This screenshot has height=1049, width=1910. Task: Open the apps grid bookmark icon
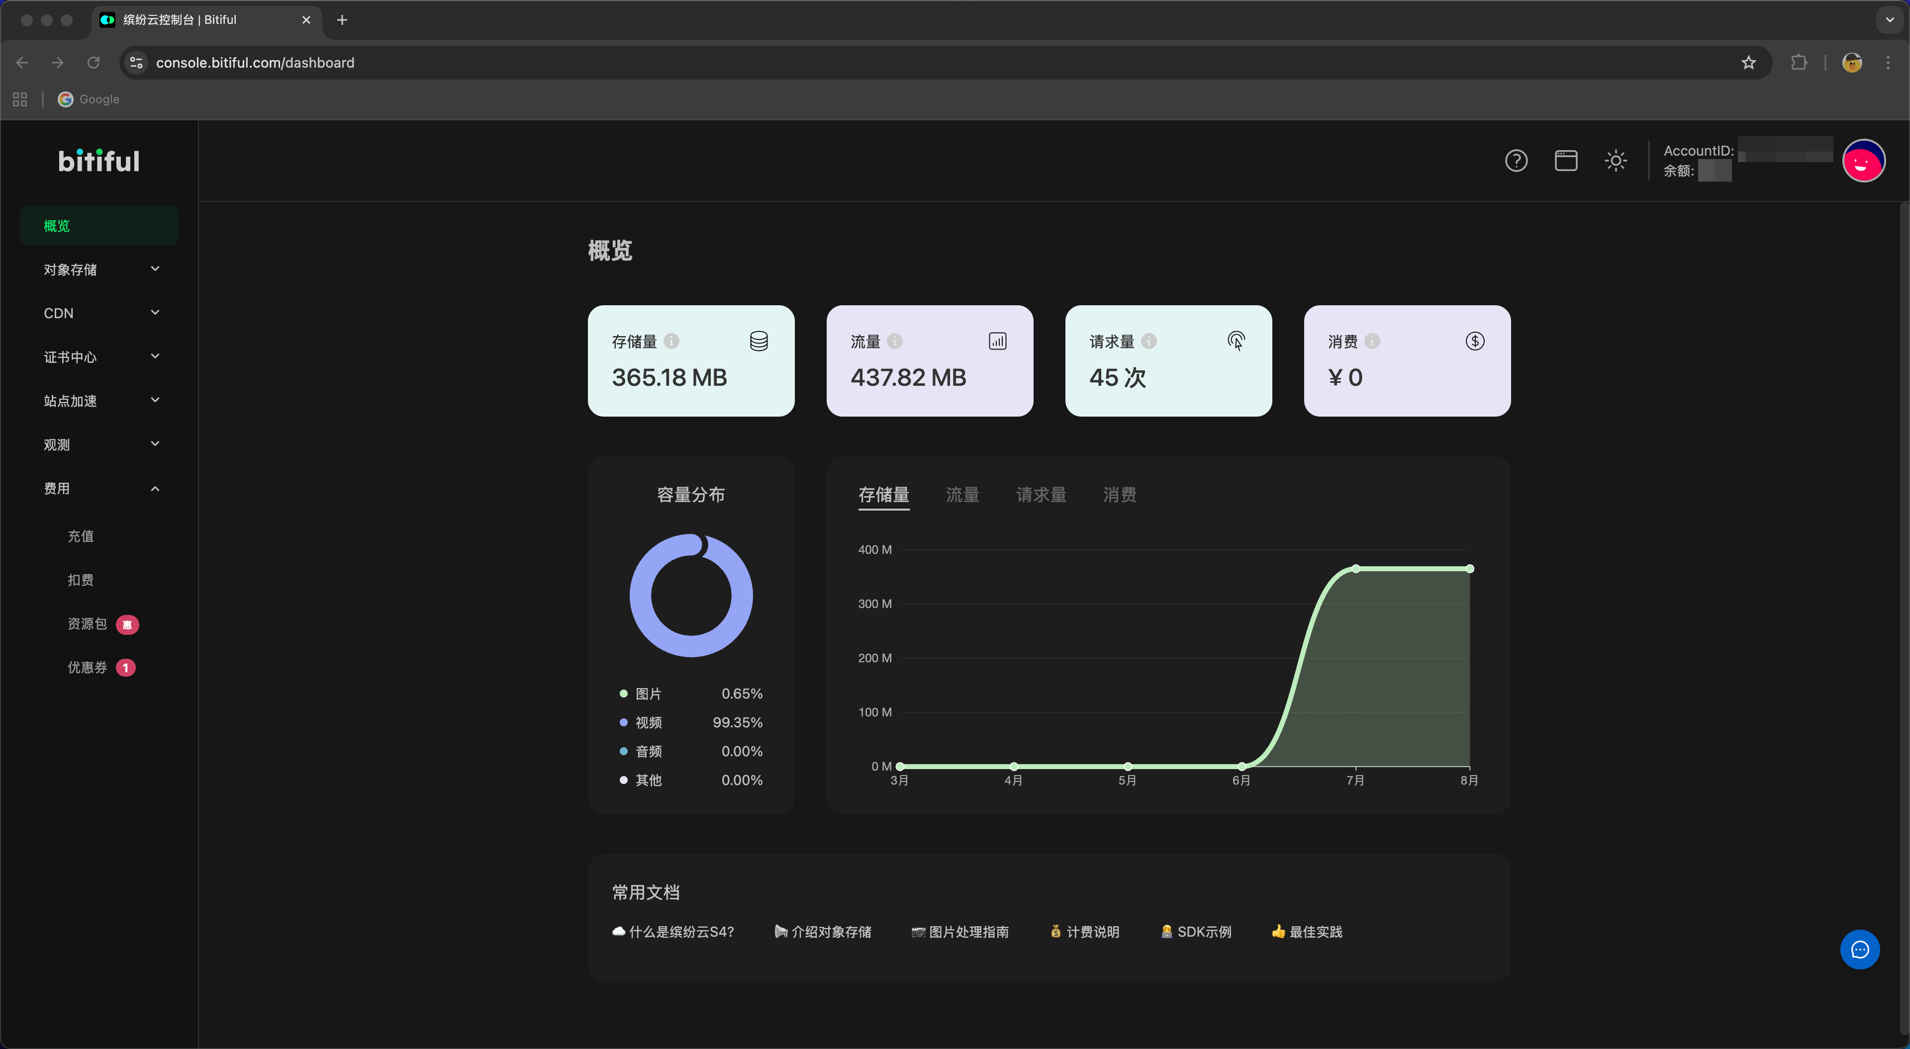[20, 99]
